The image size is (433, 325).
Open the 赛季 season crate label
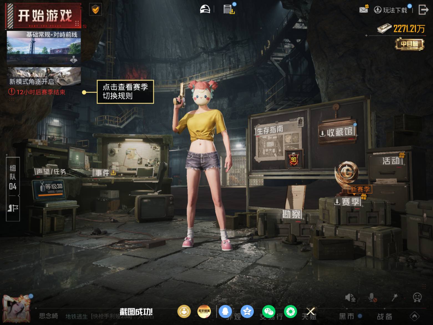point(347,202)
